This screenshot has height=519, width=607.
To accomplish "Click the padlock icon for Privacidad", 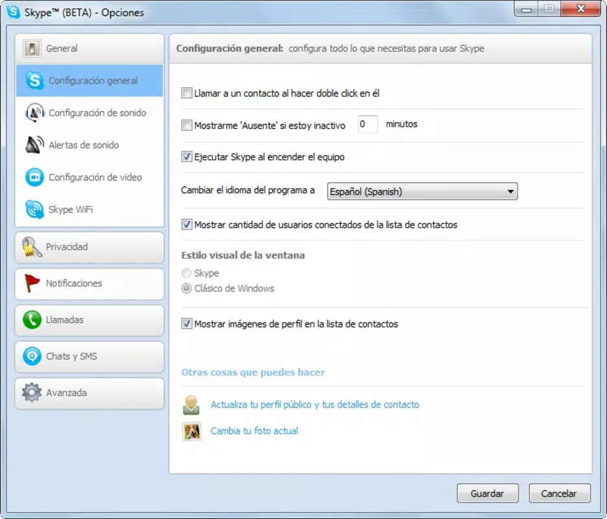I will (x=32, y=247).
